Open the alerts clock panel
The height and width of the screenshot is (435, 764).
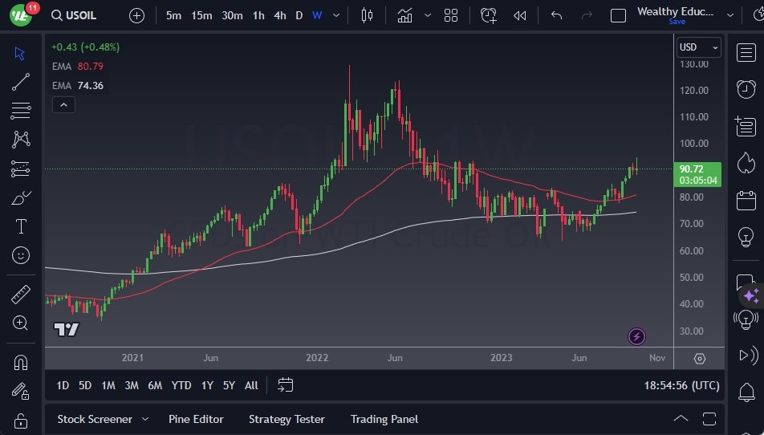746,88
